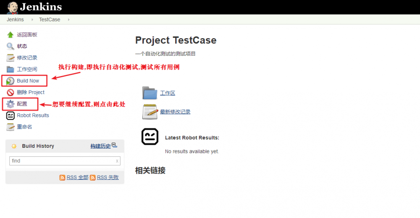Open the 构建历史 trend link
The image size is (420, 218).
[x=100, y=146]
